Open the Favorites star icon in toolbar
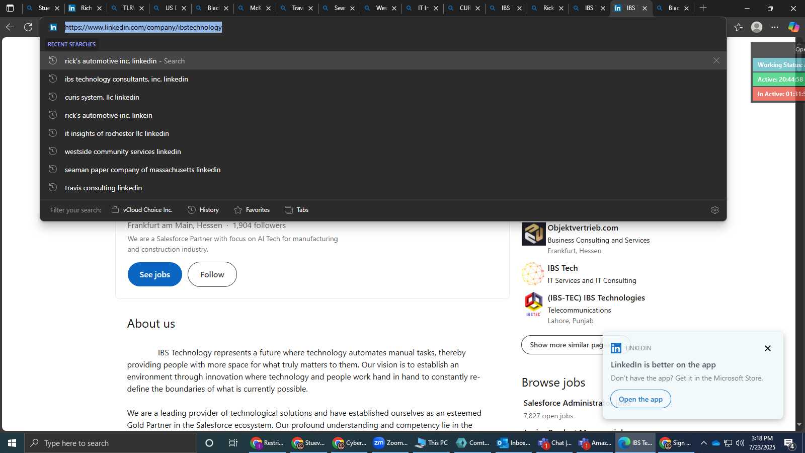The image size is (805, 453). coord(739,27)
